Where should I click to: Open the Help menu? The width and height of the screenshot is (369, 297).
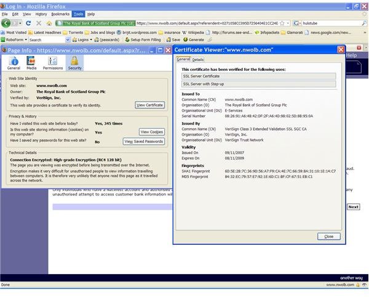(x=91, y=14)
